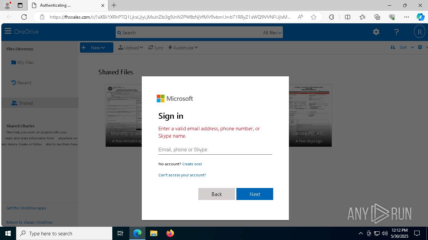Open Monthly analytics file thumbnail
428x240 pixels.
[x=124, y=115]
